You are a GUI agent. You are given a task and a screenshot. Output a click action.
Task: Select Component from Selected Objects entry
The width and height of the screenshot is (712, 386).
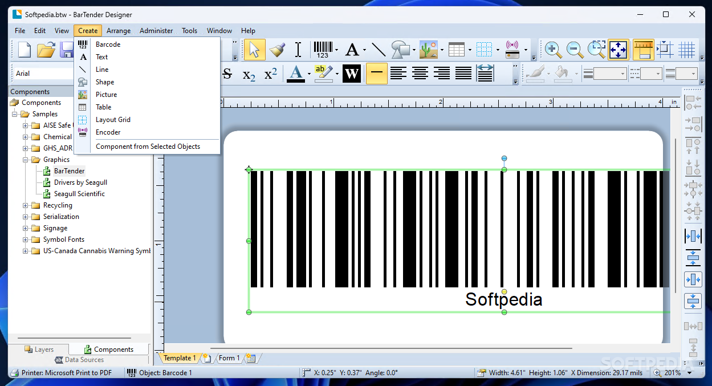147,147
